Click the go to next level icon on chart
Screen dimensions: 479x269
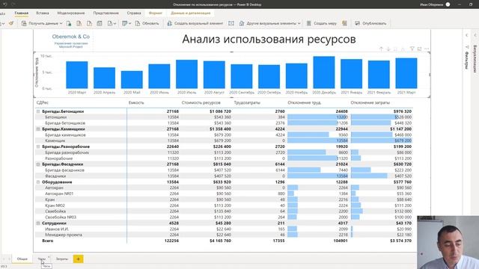(x=396, y=49)
